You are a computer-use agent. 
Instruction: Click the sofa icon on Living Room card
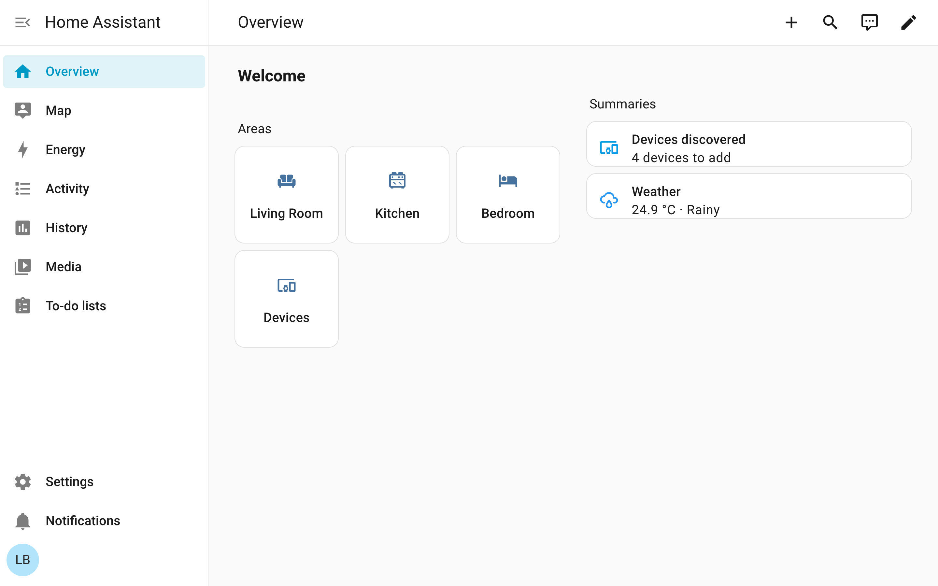pos(286,181)
